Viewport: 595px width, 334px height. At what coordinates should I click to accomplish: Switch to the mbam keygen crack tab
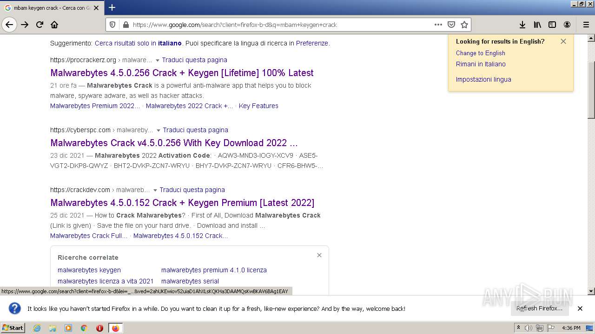click(x=51, y=8)
